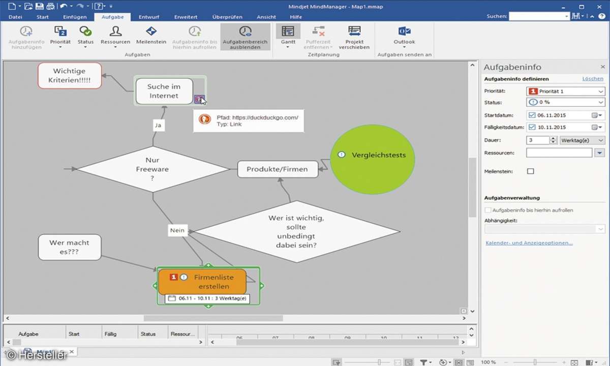Click the Meilenstein ribbon icon

[151, 32]
